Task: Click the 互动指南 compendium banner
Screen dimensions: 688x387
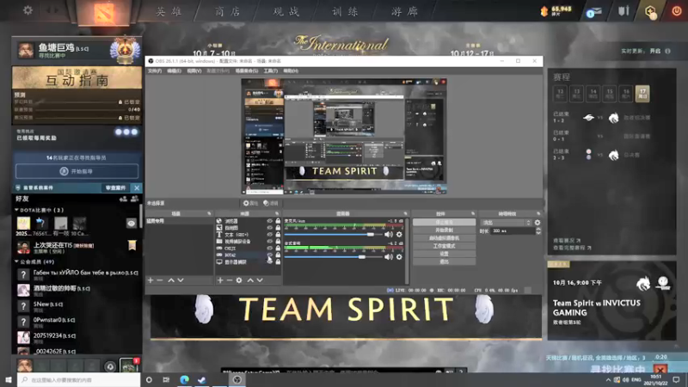Action: click(77, 77)
